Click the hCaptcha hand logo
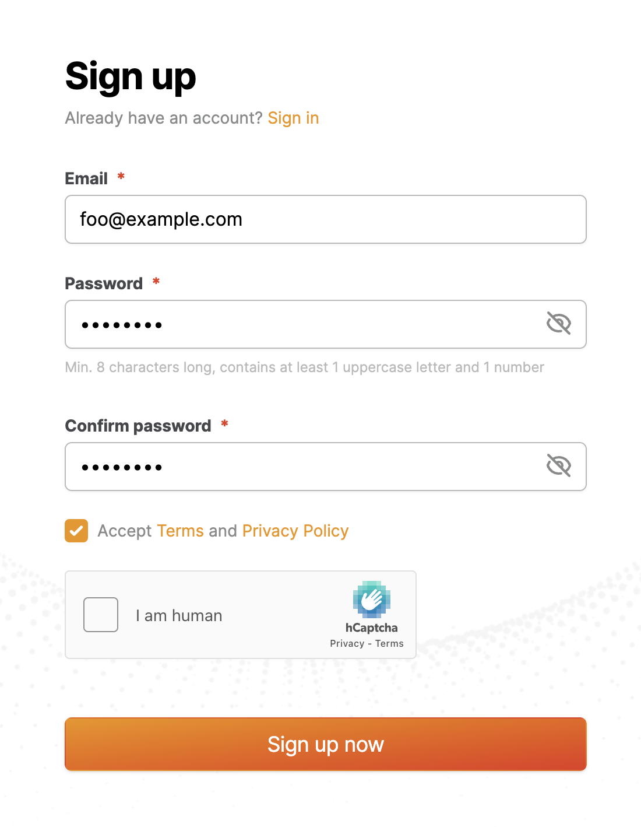Screen dimensions: 641x827 coord(371,599)
